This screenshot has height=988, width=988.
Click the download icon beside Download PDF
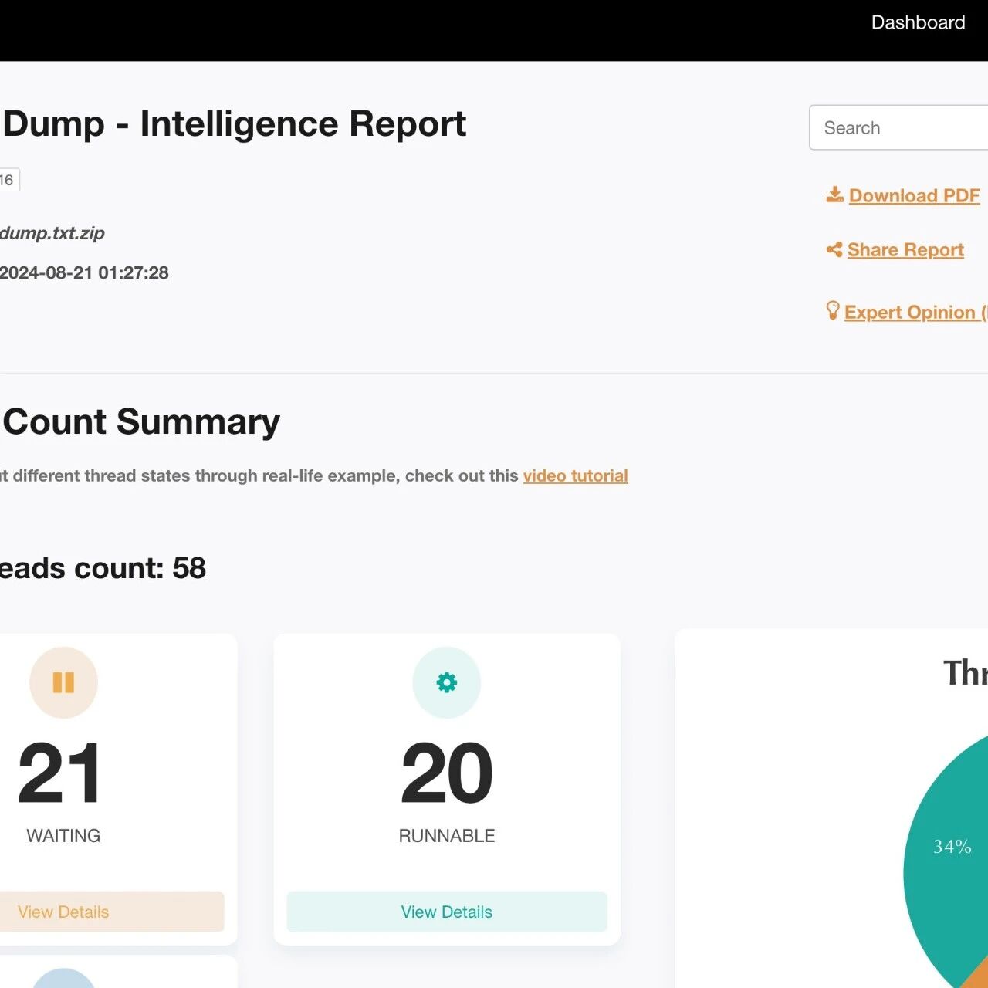point(834,195)
